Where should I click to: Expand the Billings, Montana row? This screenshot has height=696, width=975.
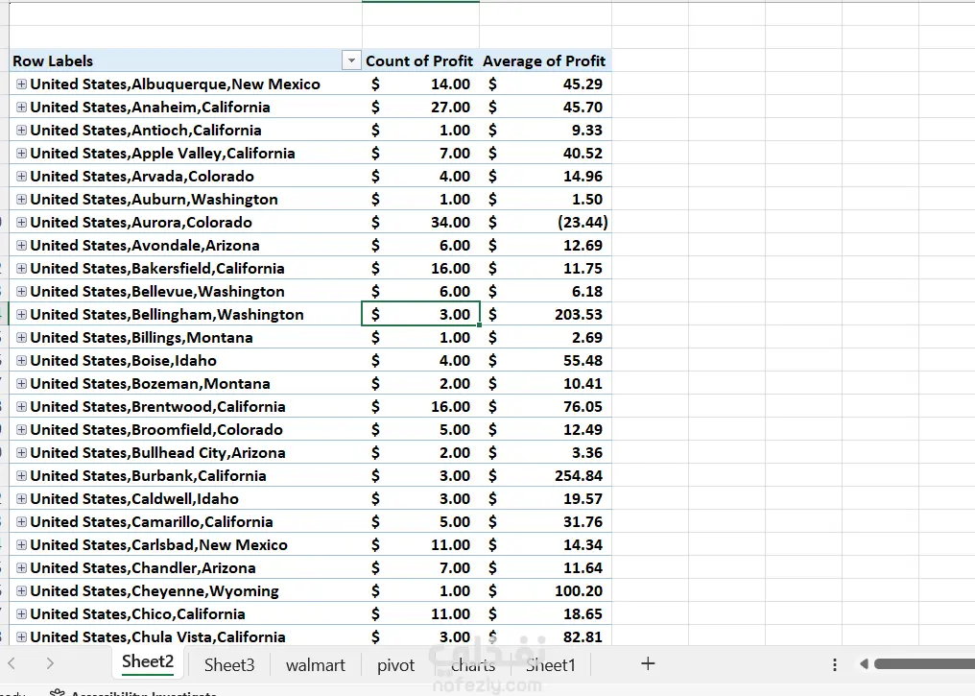coord(21,337)
